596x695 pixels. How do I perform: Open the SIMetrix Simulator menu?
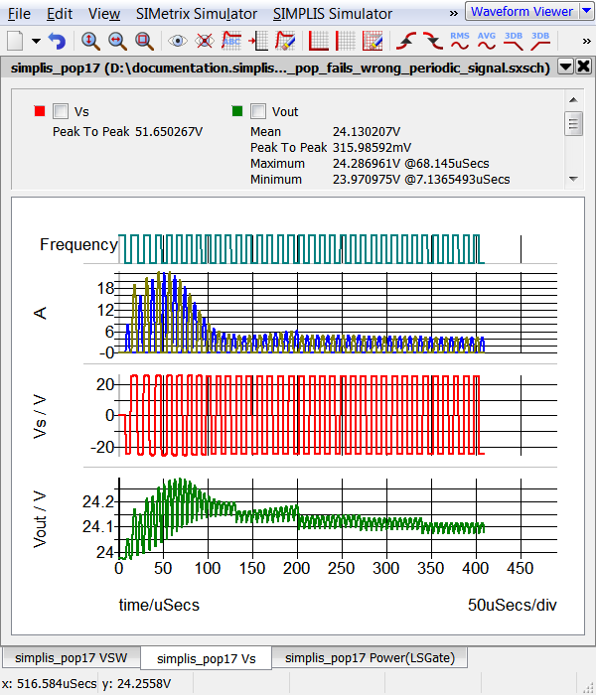[197, 14]
